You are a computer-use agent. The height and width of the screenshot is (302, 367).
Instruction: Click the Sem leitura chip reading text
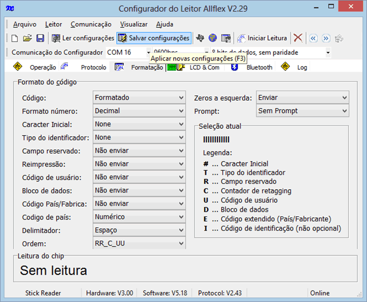tap(53, 271)
